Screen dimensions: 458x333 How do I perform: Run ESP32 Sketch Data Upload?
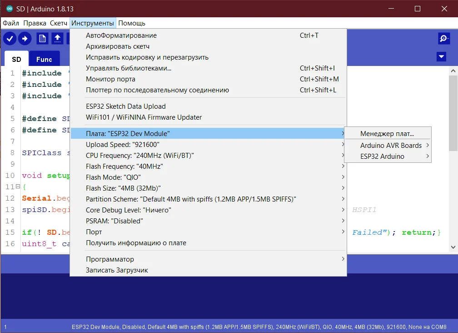point(209,106)
